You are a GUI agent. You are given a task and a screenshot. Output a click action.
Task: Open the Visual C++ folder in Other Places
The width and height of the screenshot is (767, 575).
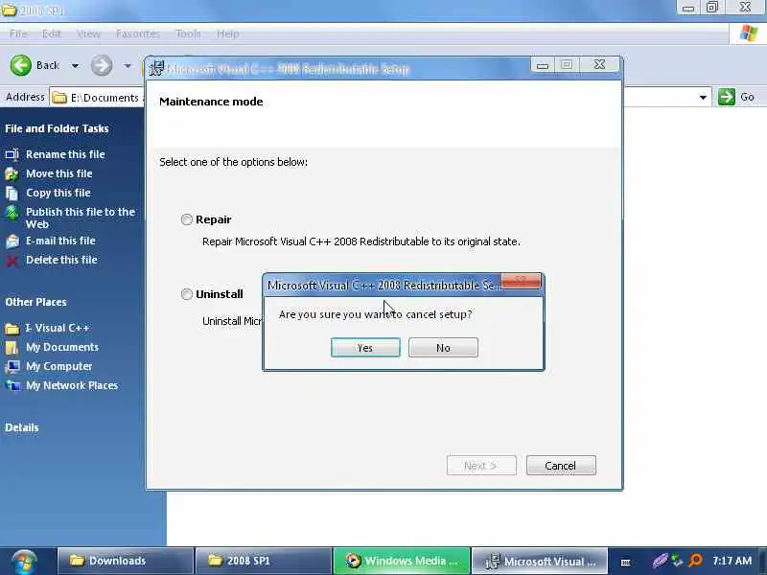pyautogui.click(x=58, y=328)
